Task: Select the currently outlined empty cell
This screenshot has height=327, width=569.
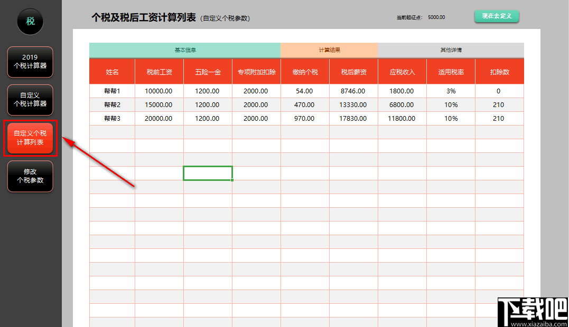Action: 208,173
